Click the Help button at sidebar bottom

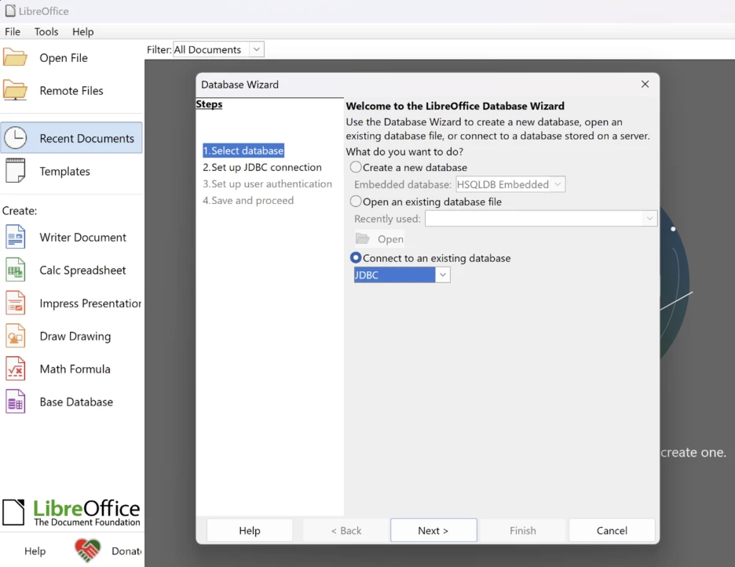tap(35, 551)
